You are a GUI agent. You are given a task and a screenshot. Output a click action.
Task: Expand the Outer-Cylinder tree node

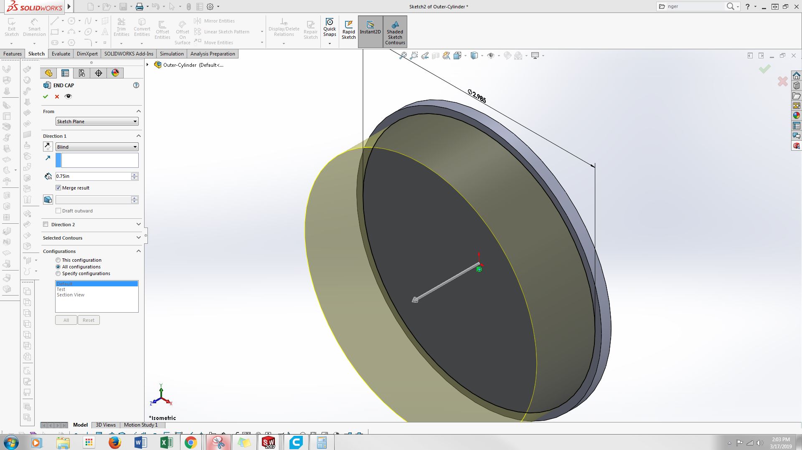[147, 65]
